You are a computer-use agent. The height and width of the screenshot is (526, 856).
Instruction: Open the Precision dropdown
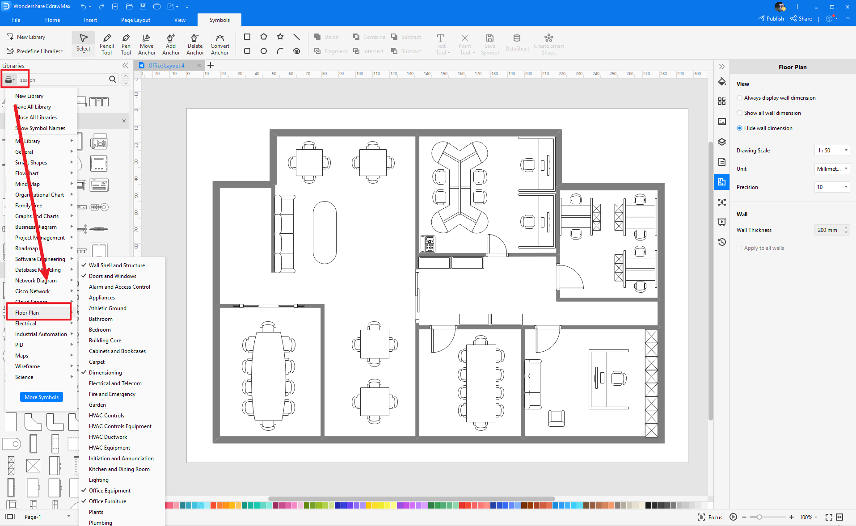pos(832,187)
